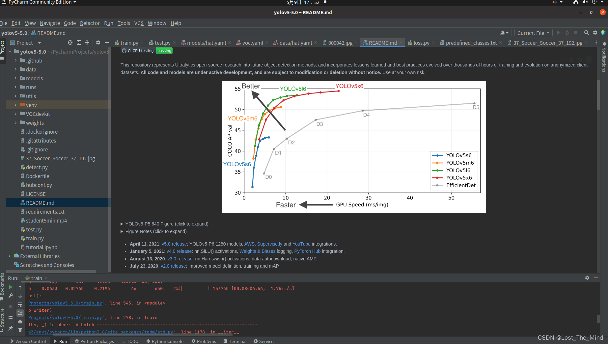Expand the weights folder
Image resolution: width=608 pixels, height=344 pixels.
[15, 123]
